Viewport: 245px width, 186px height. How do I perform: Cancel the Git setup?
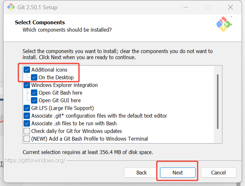click(219, 173)
